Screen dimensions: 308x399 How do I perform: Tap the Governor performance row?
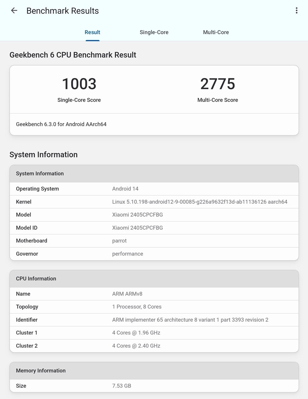click(154, 254)
